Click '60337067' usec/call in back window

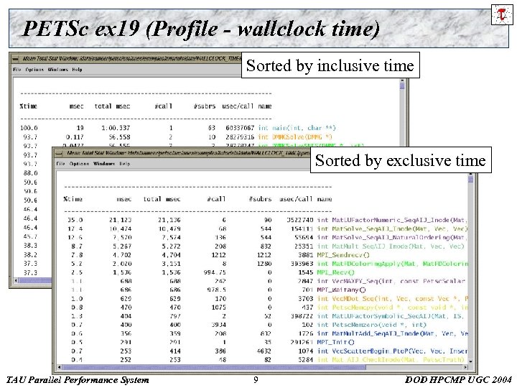(x=240, y=128)
